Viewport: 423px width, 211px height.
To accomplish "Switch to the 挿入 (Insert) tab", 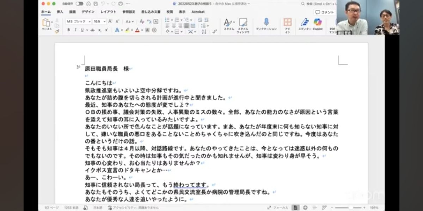I will [x=60, y=12].
